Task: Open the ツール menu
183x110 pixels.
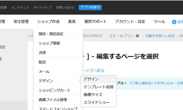Action: 159,22
